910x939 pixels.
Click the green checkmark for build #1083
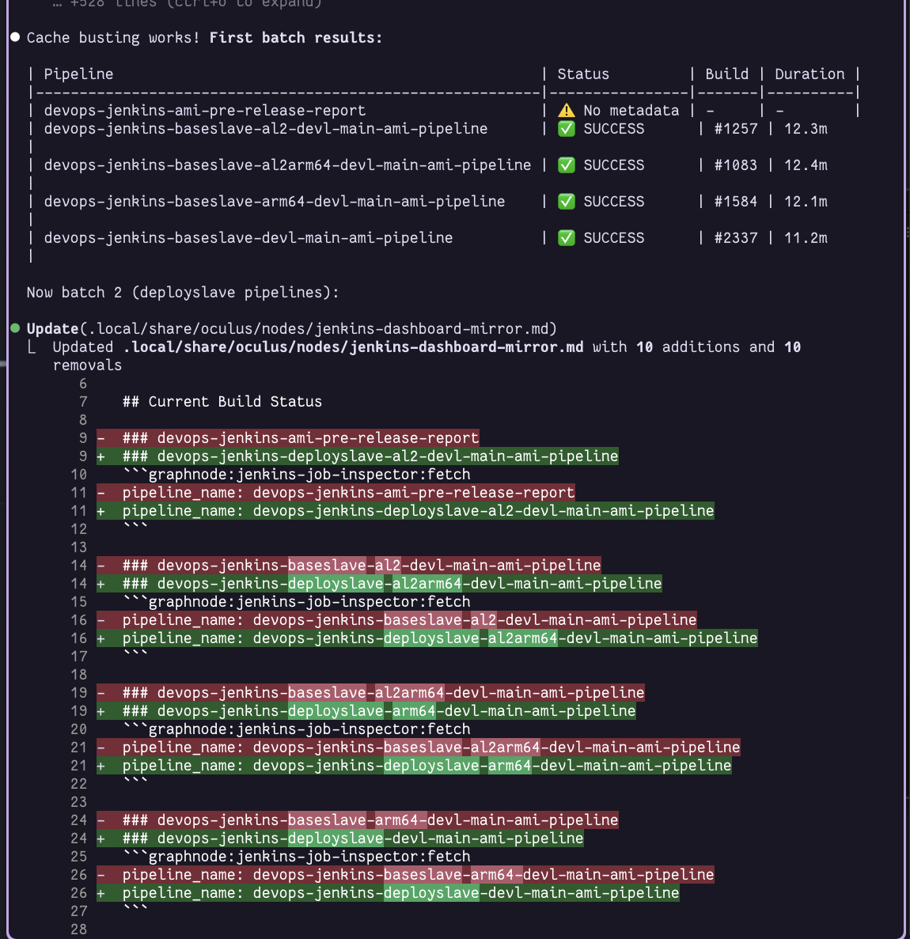(x=567, y=165)
